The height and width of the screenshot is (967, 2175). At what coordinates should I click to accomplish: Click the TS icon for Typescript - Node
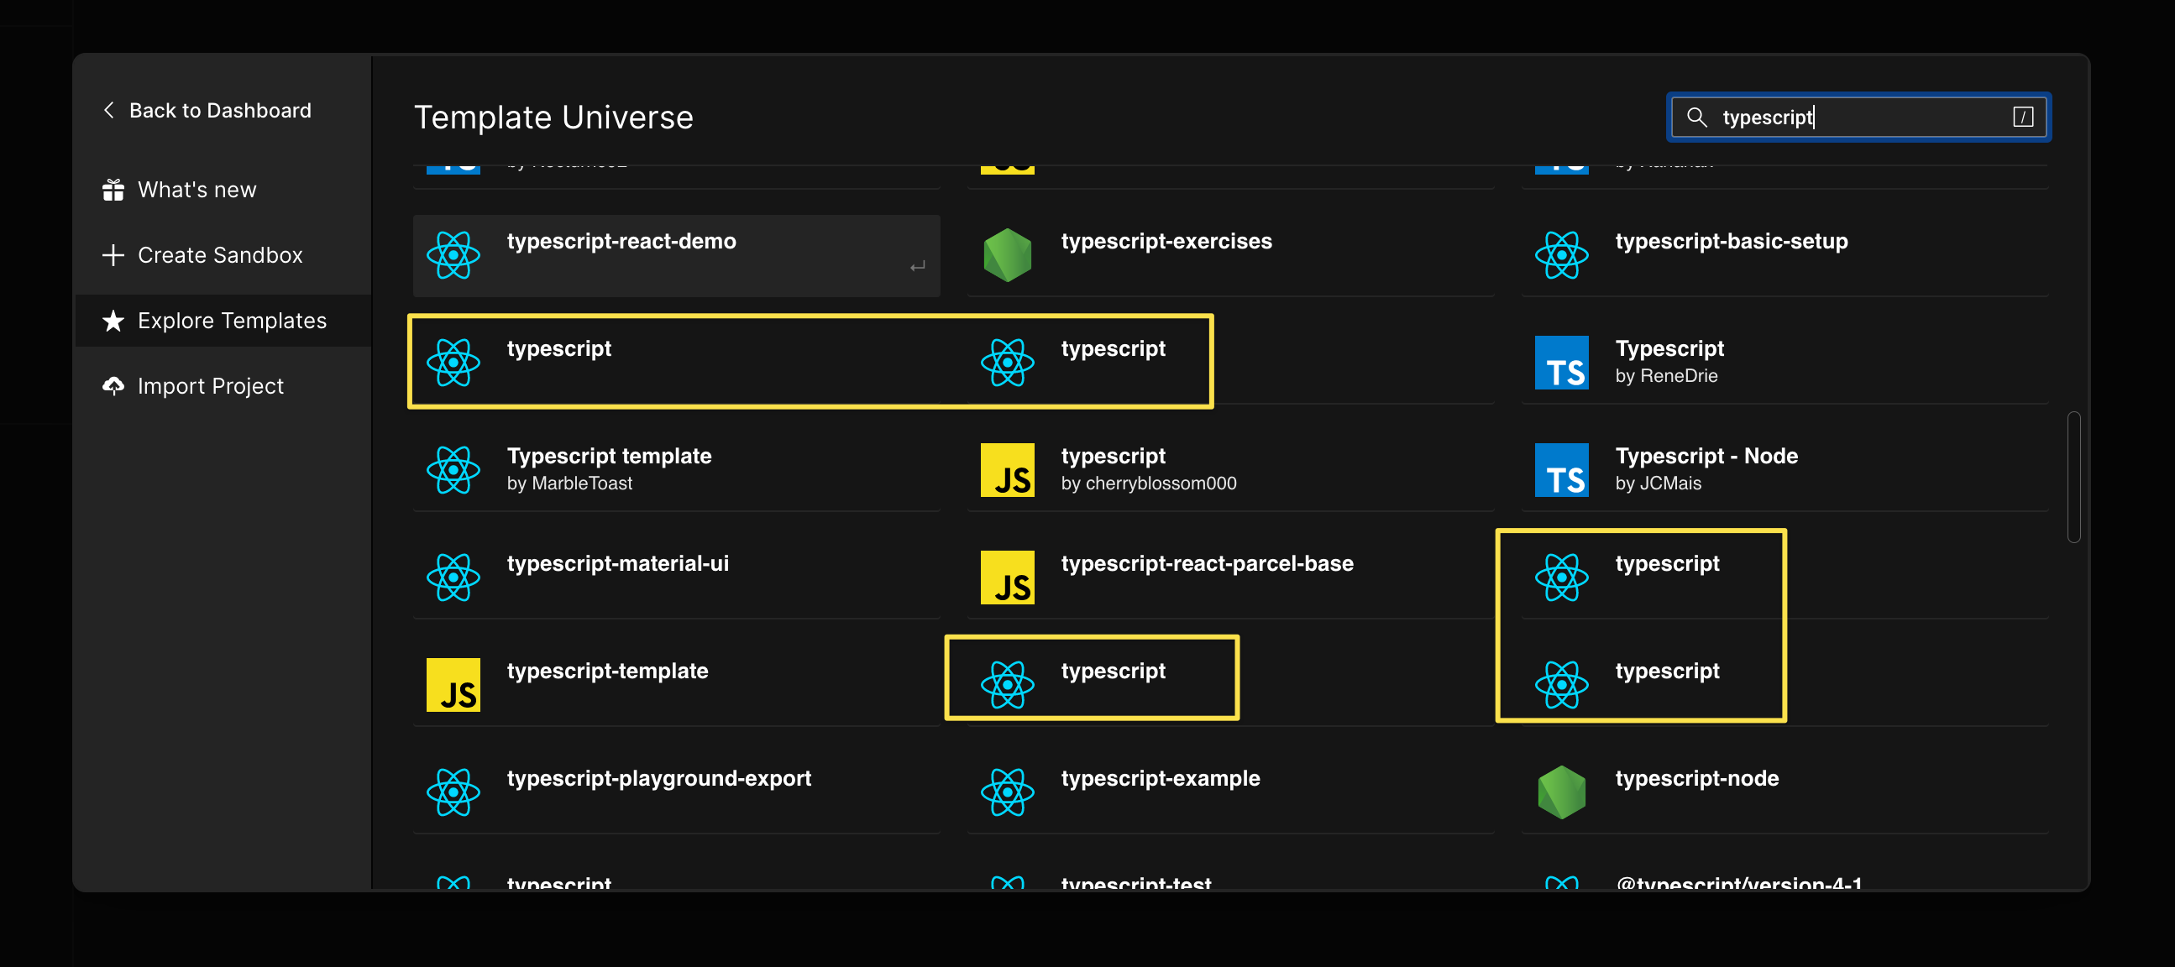click(x=1561, y=470)
